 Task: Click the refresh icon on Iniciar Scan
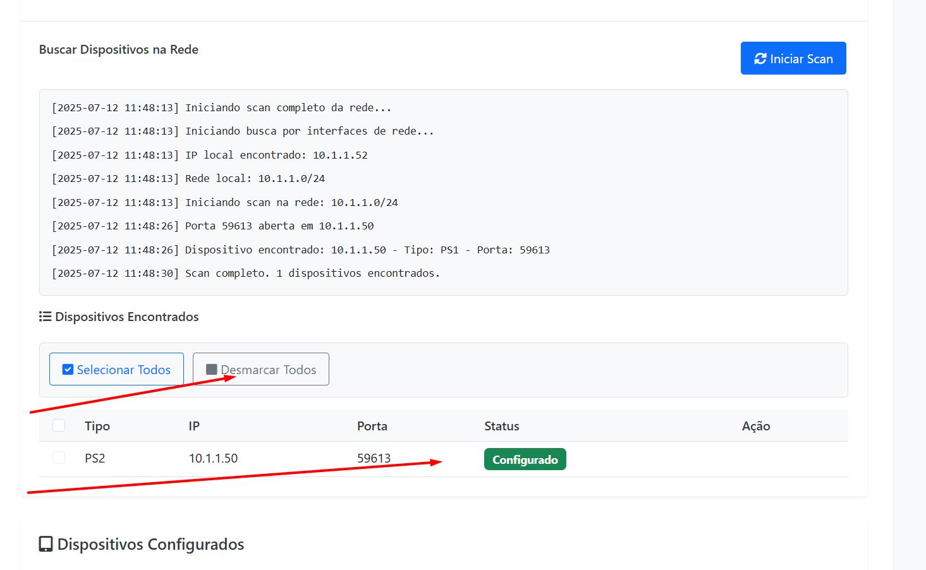[760, 59]
